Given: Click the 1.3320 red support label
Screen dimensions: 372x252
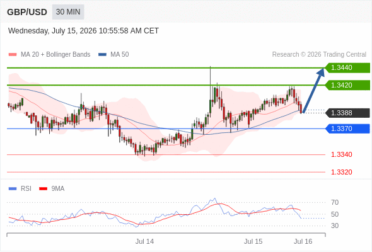Looking at the screenshot, I should click(341, 172).
